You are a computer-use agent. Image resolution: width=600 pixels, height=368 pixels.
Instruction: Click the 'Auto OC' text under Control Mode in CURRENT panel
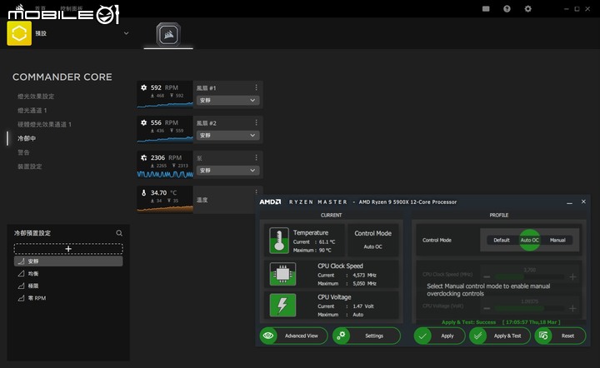pyautogui.click(x=372, y=247)
